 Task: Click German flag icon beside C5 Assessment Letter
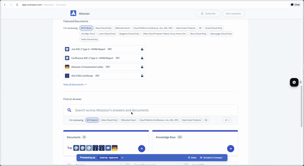[67, 67]
